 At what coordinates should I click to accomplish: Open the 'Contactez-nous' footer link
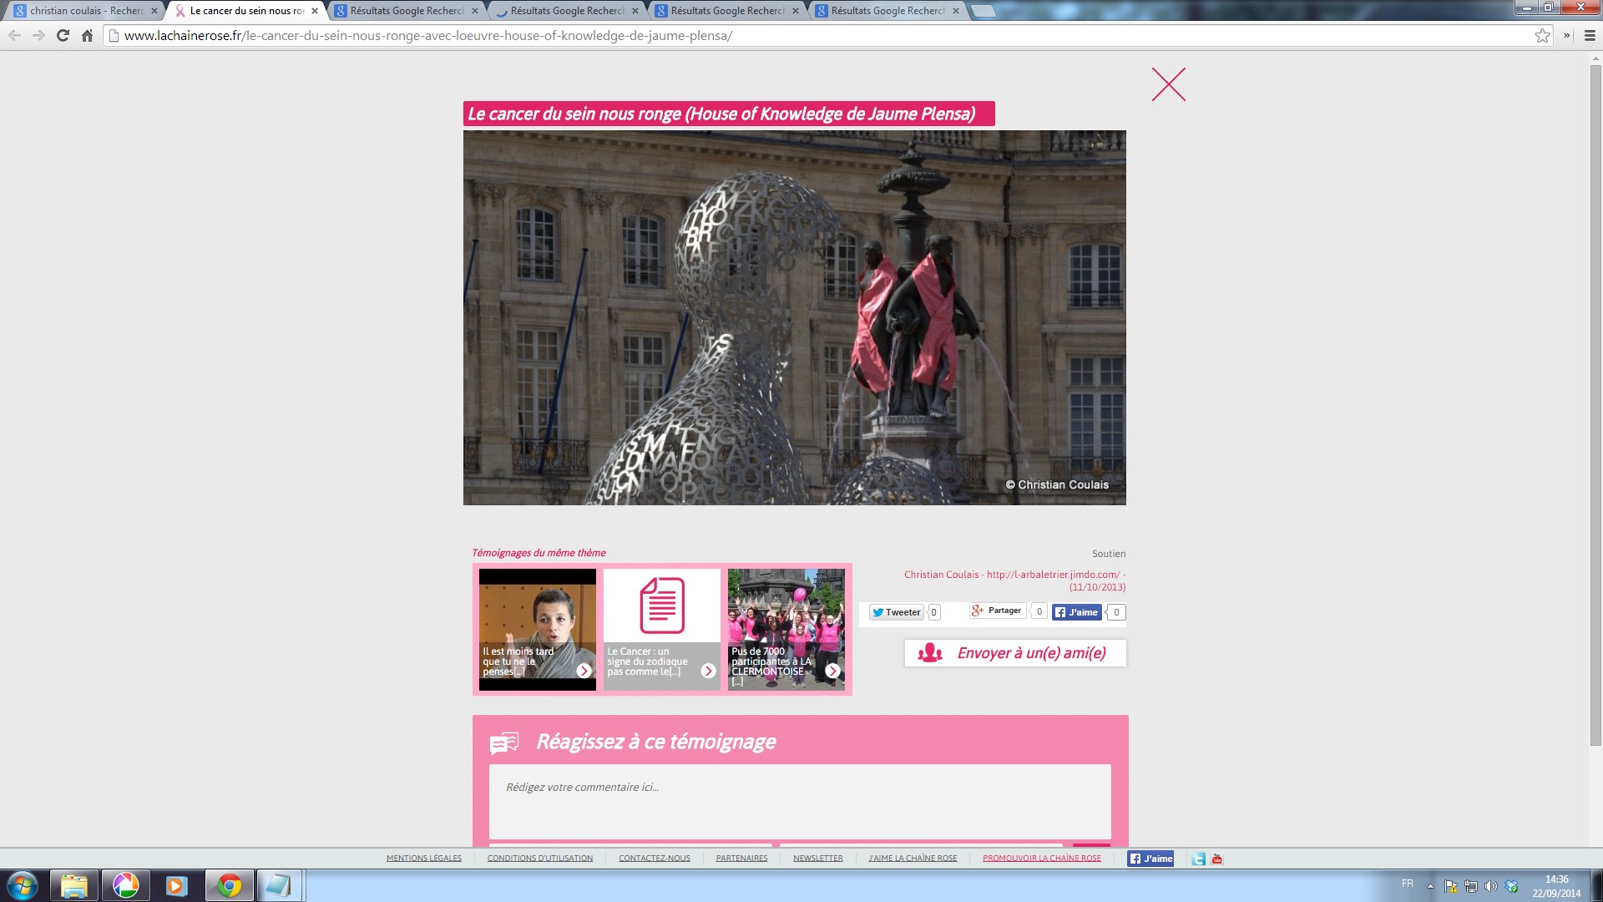pos(655,858)
